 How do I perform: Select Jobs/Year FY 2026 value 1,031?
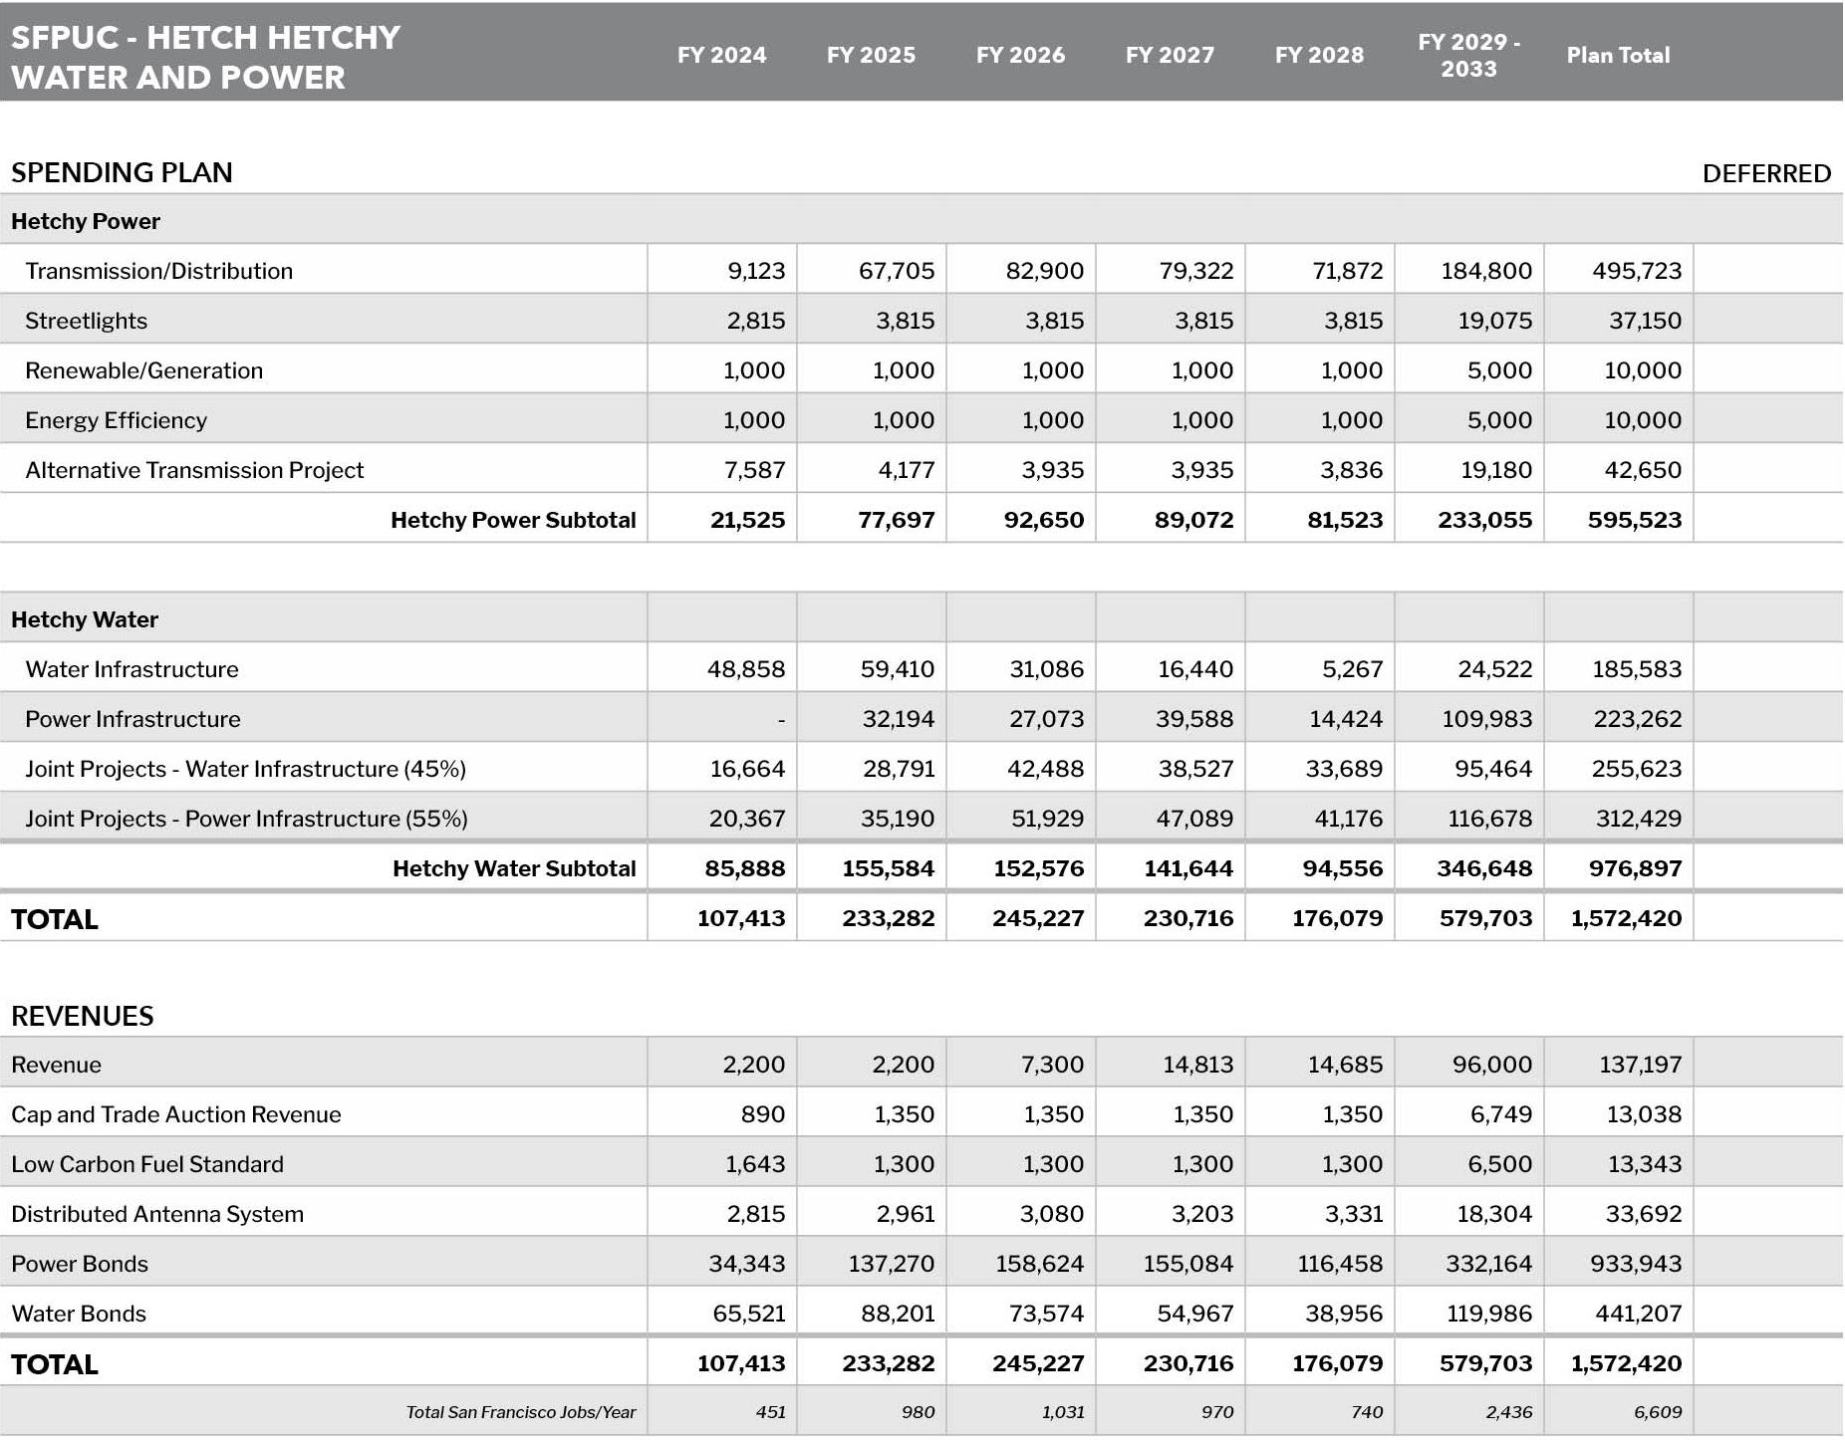(x=1063, y=1412)
